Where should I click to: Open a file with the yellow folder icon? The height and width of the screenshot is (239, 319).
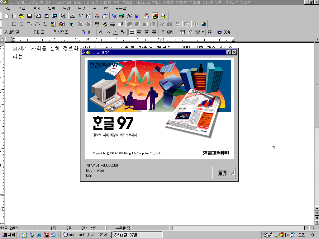pos(22,16)
